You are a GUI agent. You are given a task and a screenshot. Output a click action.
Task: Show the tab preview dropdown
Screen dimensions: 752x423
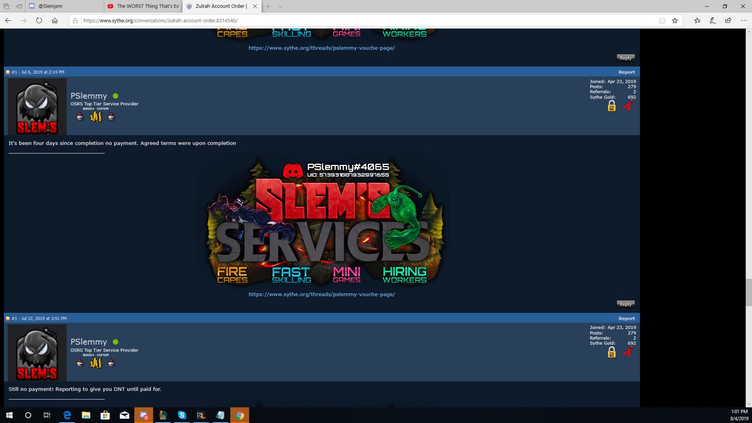(x=280, y=6)
